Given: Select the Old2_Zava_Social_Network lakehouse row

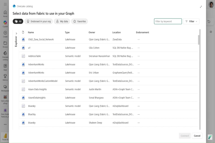Looking at the screenshot, I should click(41, 39).
